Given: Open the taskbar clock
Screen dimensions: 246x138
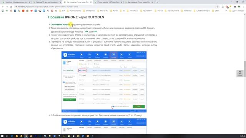Looking at the screenshot, I should click(243, 136).
